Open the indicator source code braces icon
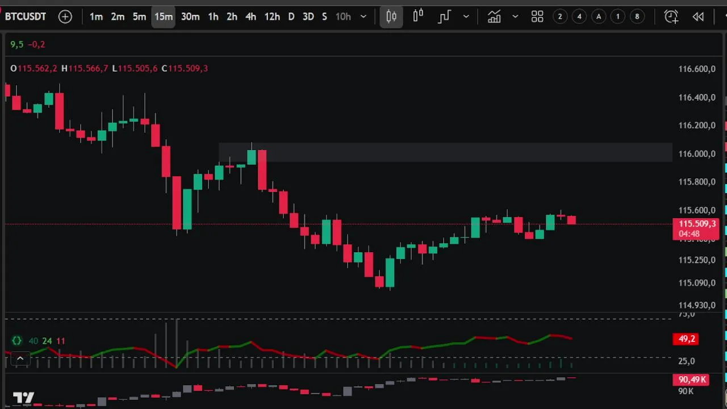The width and height of the screenshot is (727, 409). 17,341
